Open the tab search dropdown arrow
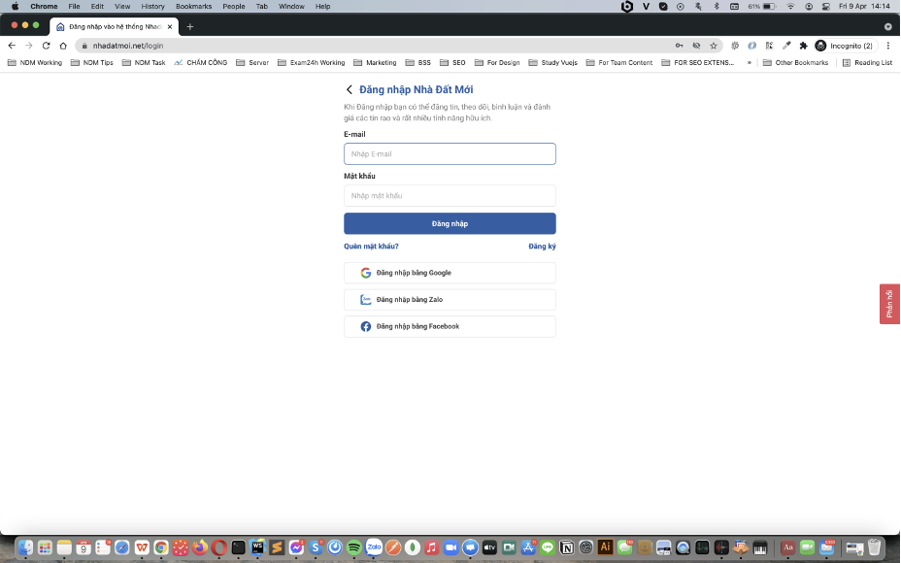This screenshot has width=901, height=563. (x=888, y=27)
